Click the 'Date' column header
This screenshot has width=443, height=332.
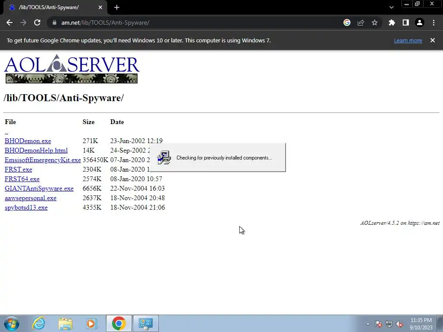(117, 122)
